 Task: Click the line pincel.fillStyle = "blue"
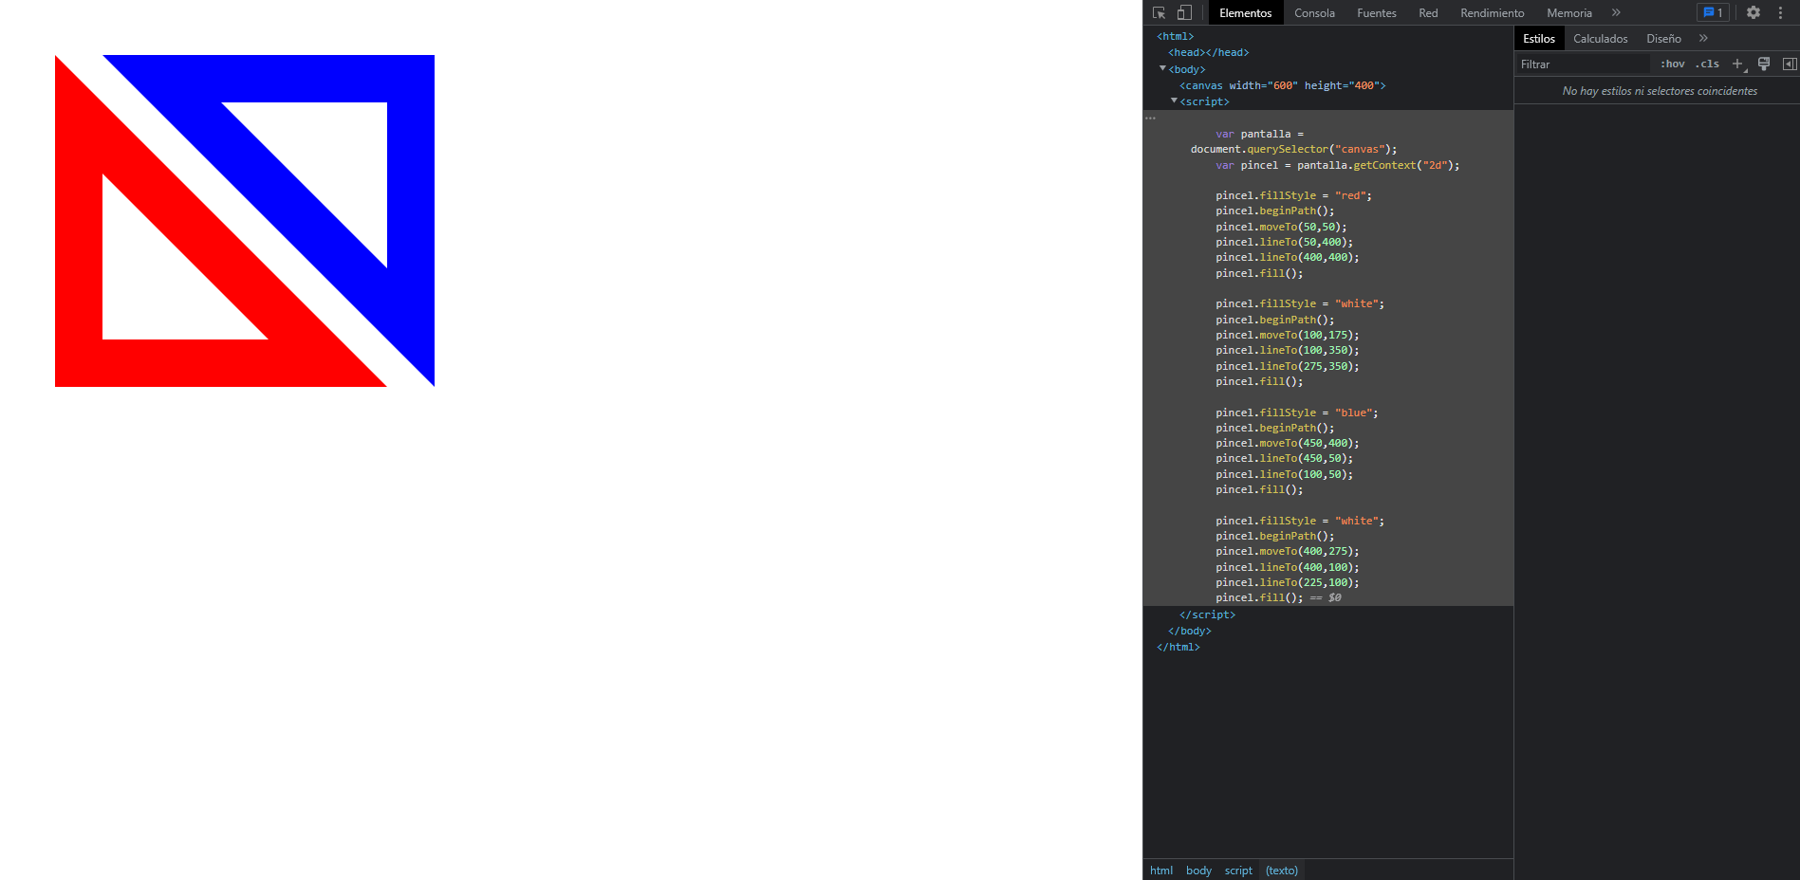point(1296,412)
